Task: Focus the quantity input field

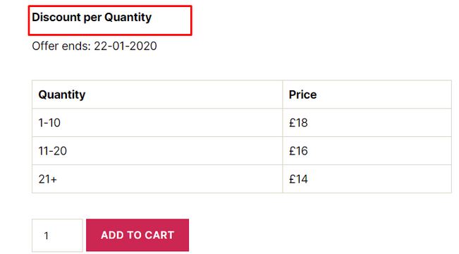Action: tap(57, 235)
